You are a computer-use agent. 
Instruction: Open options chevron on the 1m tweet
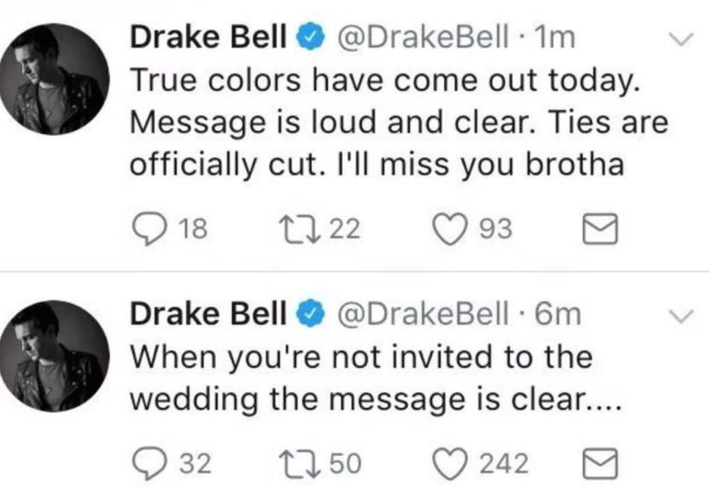(681, 39)
